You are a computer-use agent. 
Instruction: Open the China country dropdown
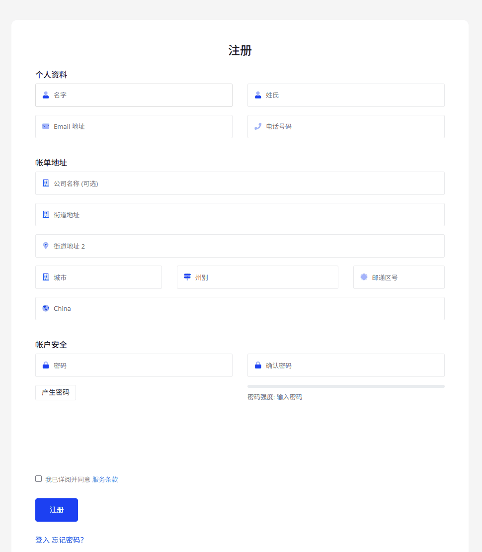coord(240,308)
